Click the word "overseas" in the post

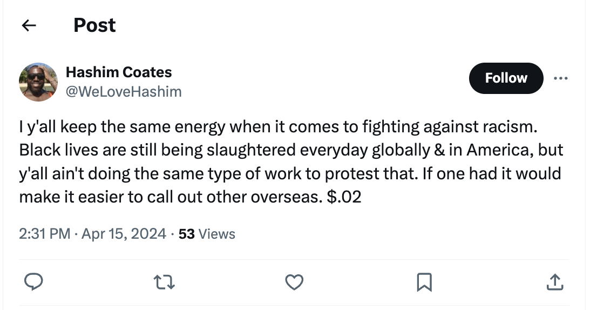(x=284, y=197)
